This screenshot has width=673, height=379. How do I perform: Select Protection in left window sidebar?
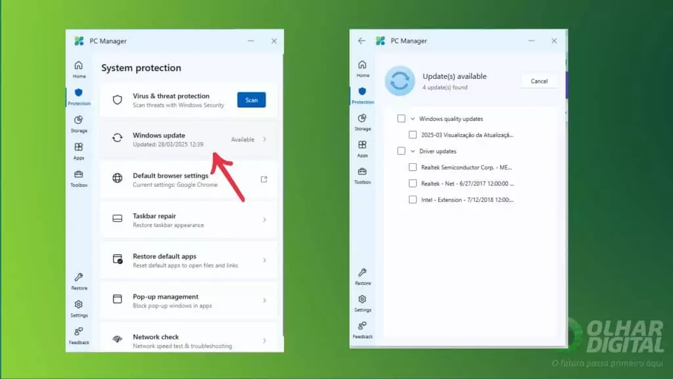pos(79,97)
